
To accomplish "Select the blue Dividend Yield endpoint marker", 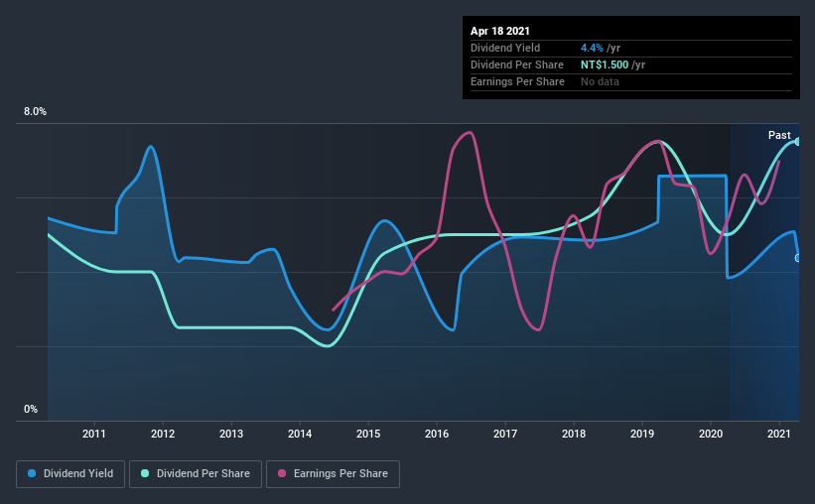I will coord(798,258).
